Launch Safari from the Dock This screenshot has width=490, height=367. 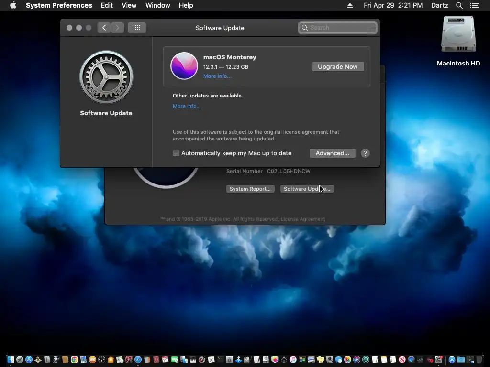click(138, 359)
